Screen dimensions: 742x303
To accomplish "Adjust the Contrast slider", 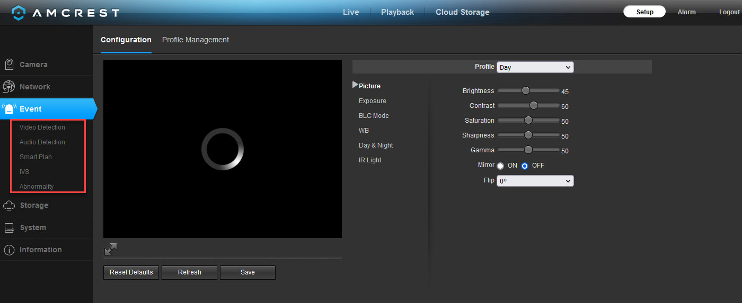I will 528,105.
